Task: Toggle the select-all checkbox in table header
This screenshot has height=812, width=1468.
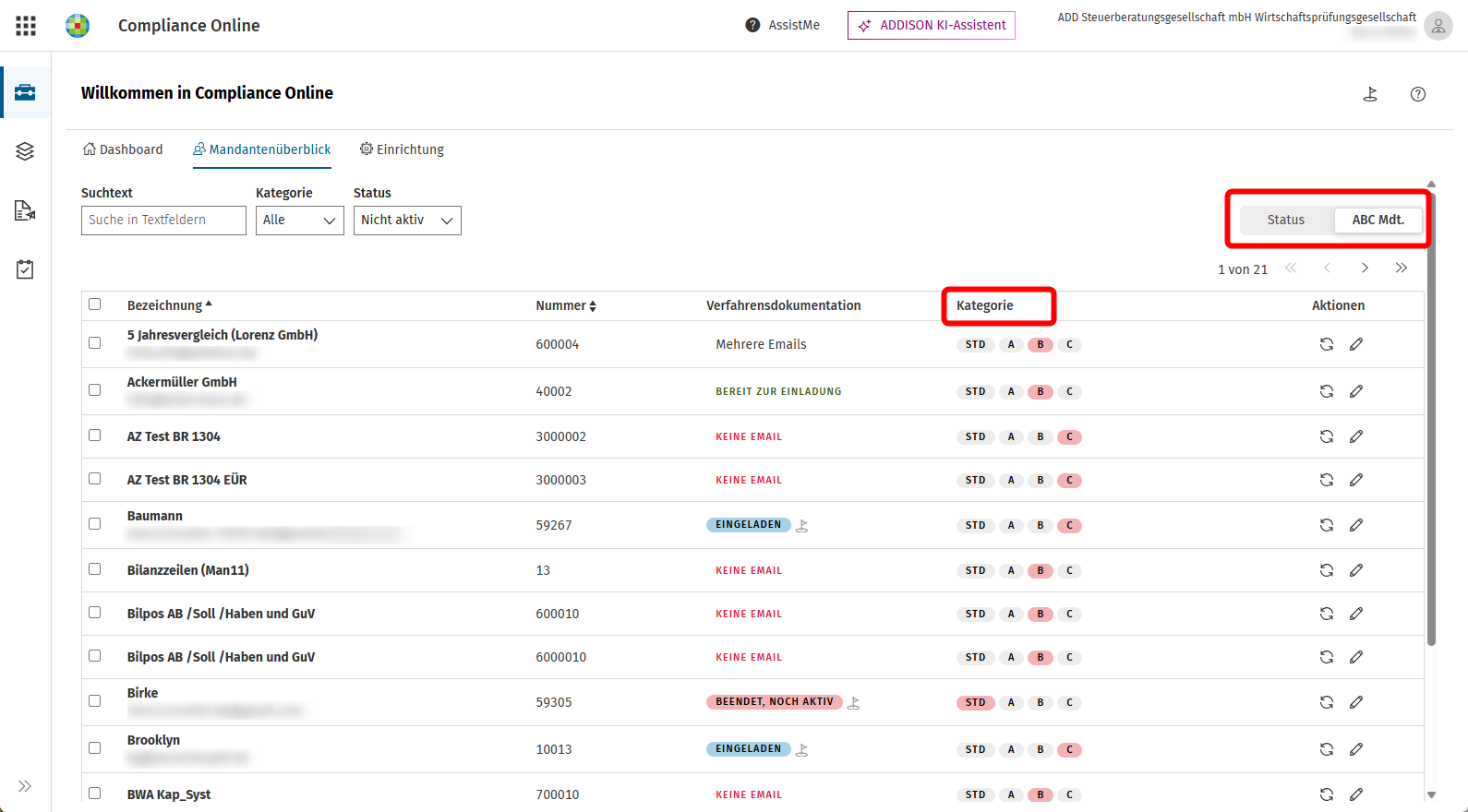Action: click(94, 304)
